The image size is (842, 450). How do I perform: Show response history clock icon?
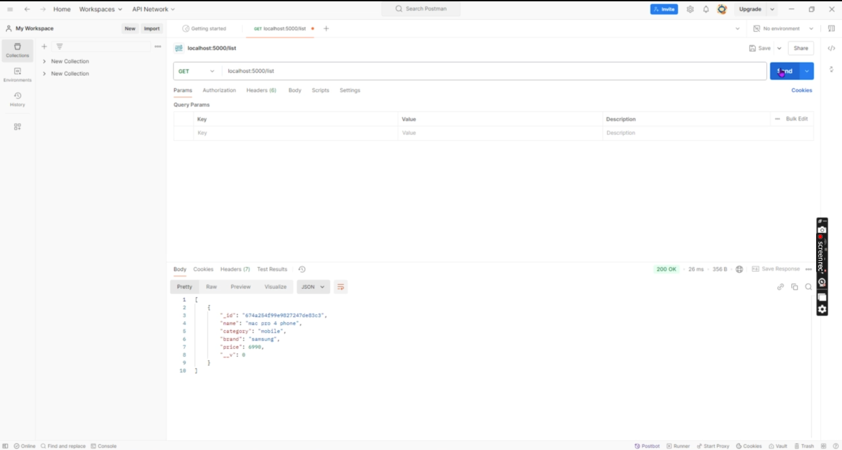coord(302,269)
